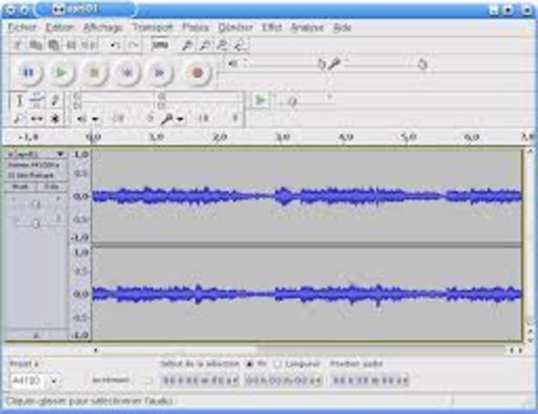Click the microphone icon on mixer toolbar
Image resolution: width=538 pixels, height=414 pixels.
tap(334, 64)
